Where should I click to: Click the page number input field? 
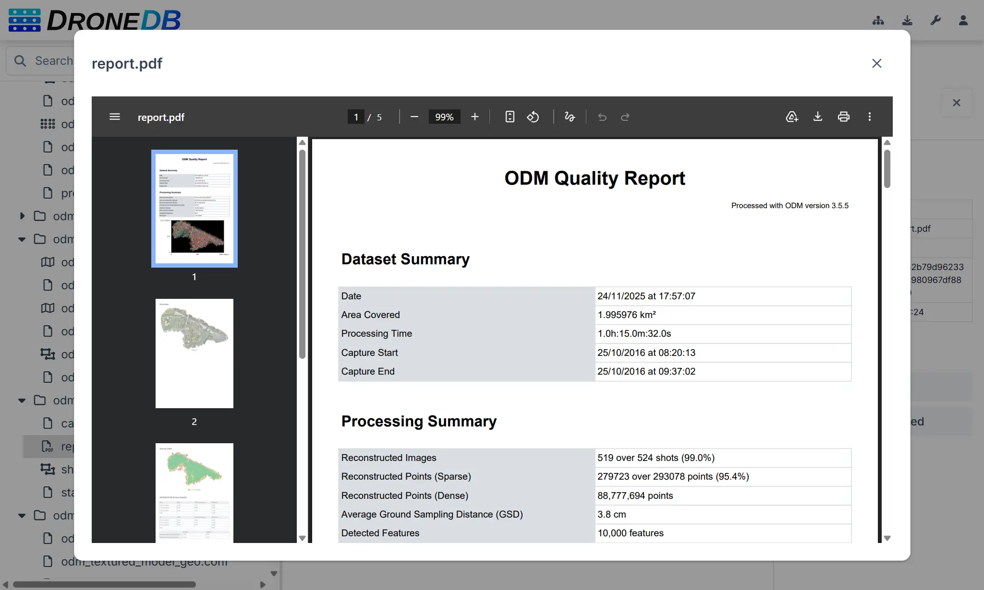click(356, 117)
